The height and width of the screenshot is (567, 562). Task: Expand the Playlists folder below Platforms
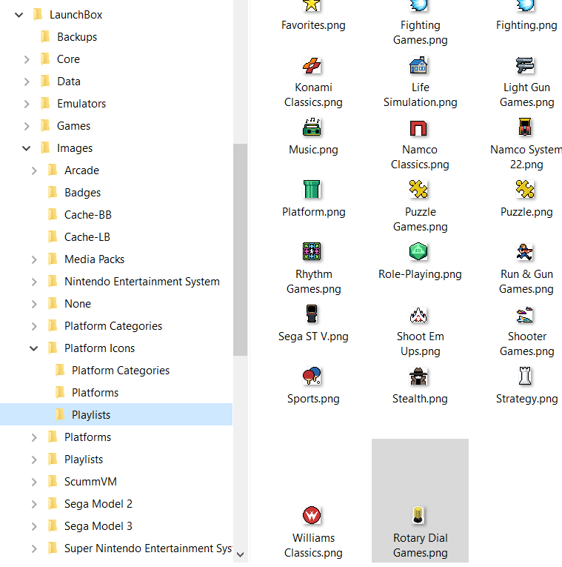click(34, 460)
